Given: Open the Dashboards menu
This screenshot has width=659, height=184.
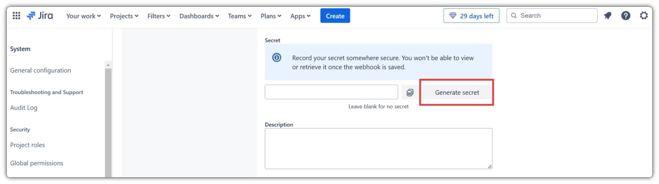Looking at the screenshot, I should coord(199,16).
